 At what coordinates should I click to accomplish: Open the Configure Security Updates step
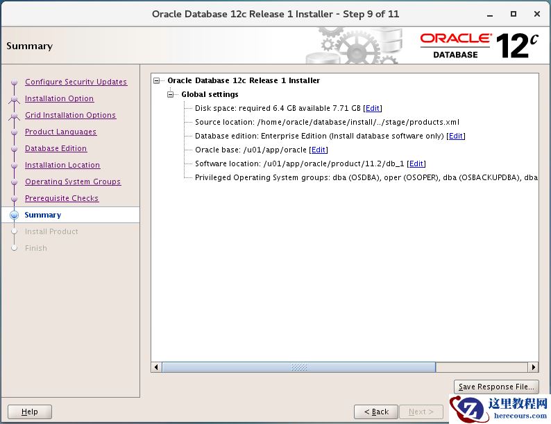point(76,82)
